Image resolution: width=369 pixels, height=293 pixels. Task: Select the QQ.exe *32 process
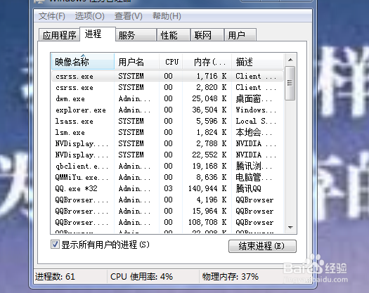(x=167, y=188)
